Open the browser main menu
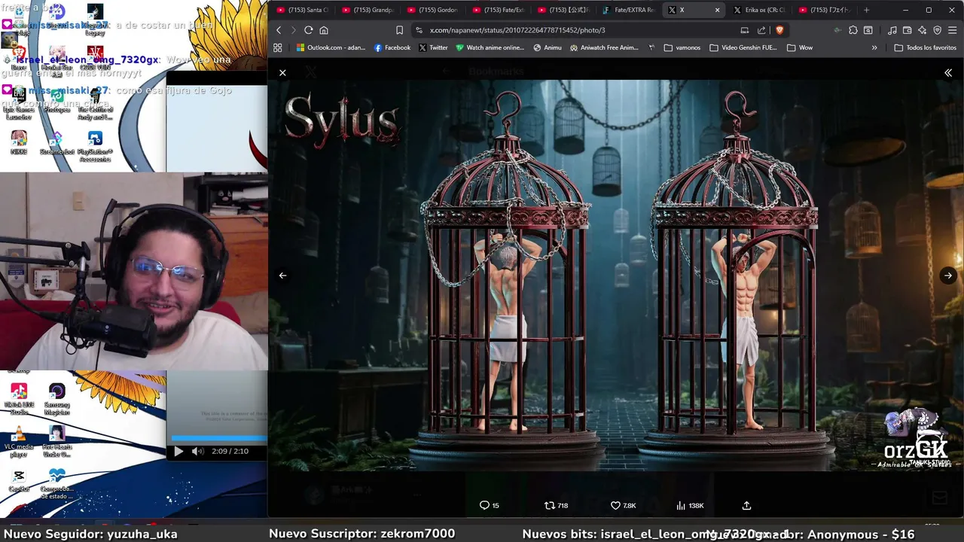This screenshot has height=542, width=964. (953, 30)
